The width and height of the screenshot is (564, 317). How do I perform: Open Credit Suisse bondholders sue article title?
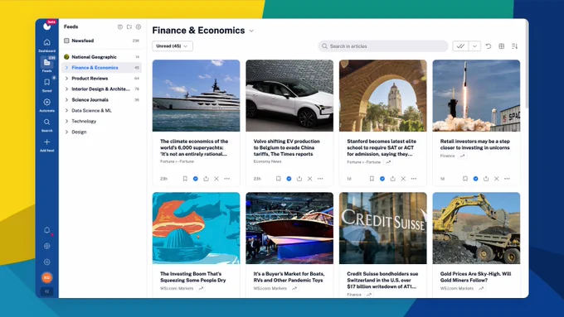coord(382,280)
